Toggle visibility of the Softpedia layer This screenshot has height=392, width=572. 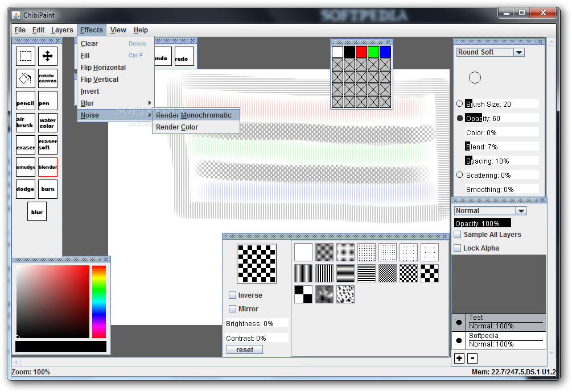pyautogui.click(x=459, y=340)
